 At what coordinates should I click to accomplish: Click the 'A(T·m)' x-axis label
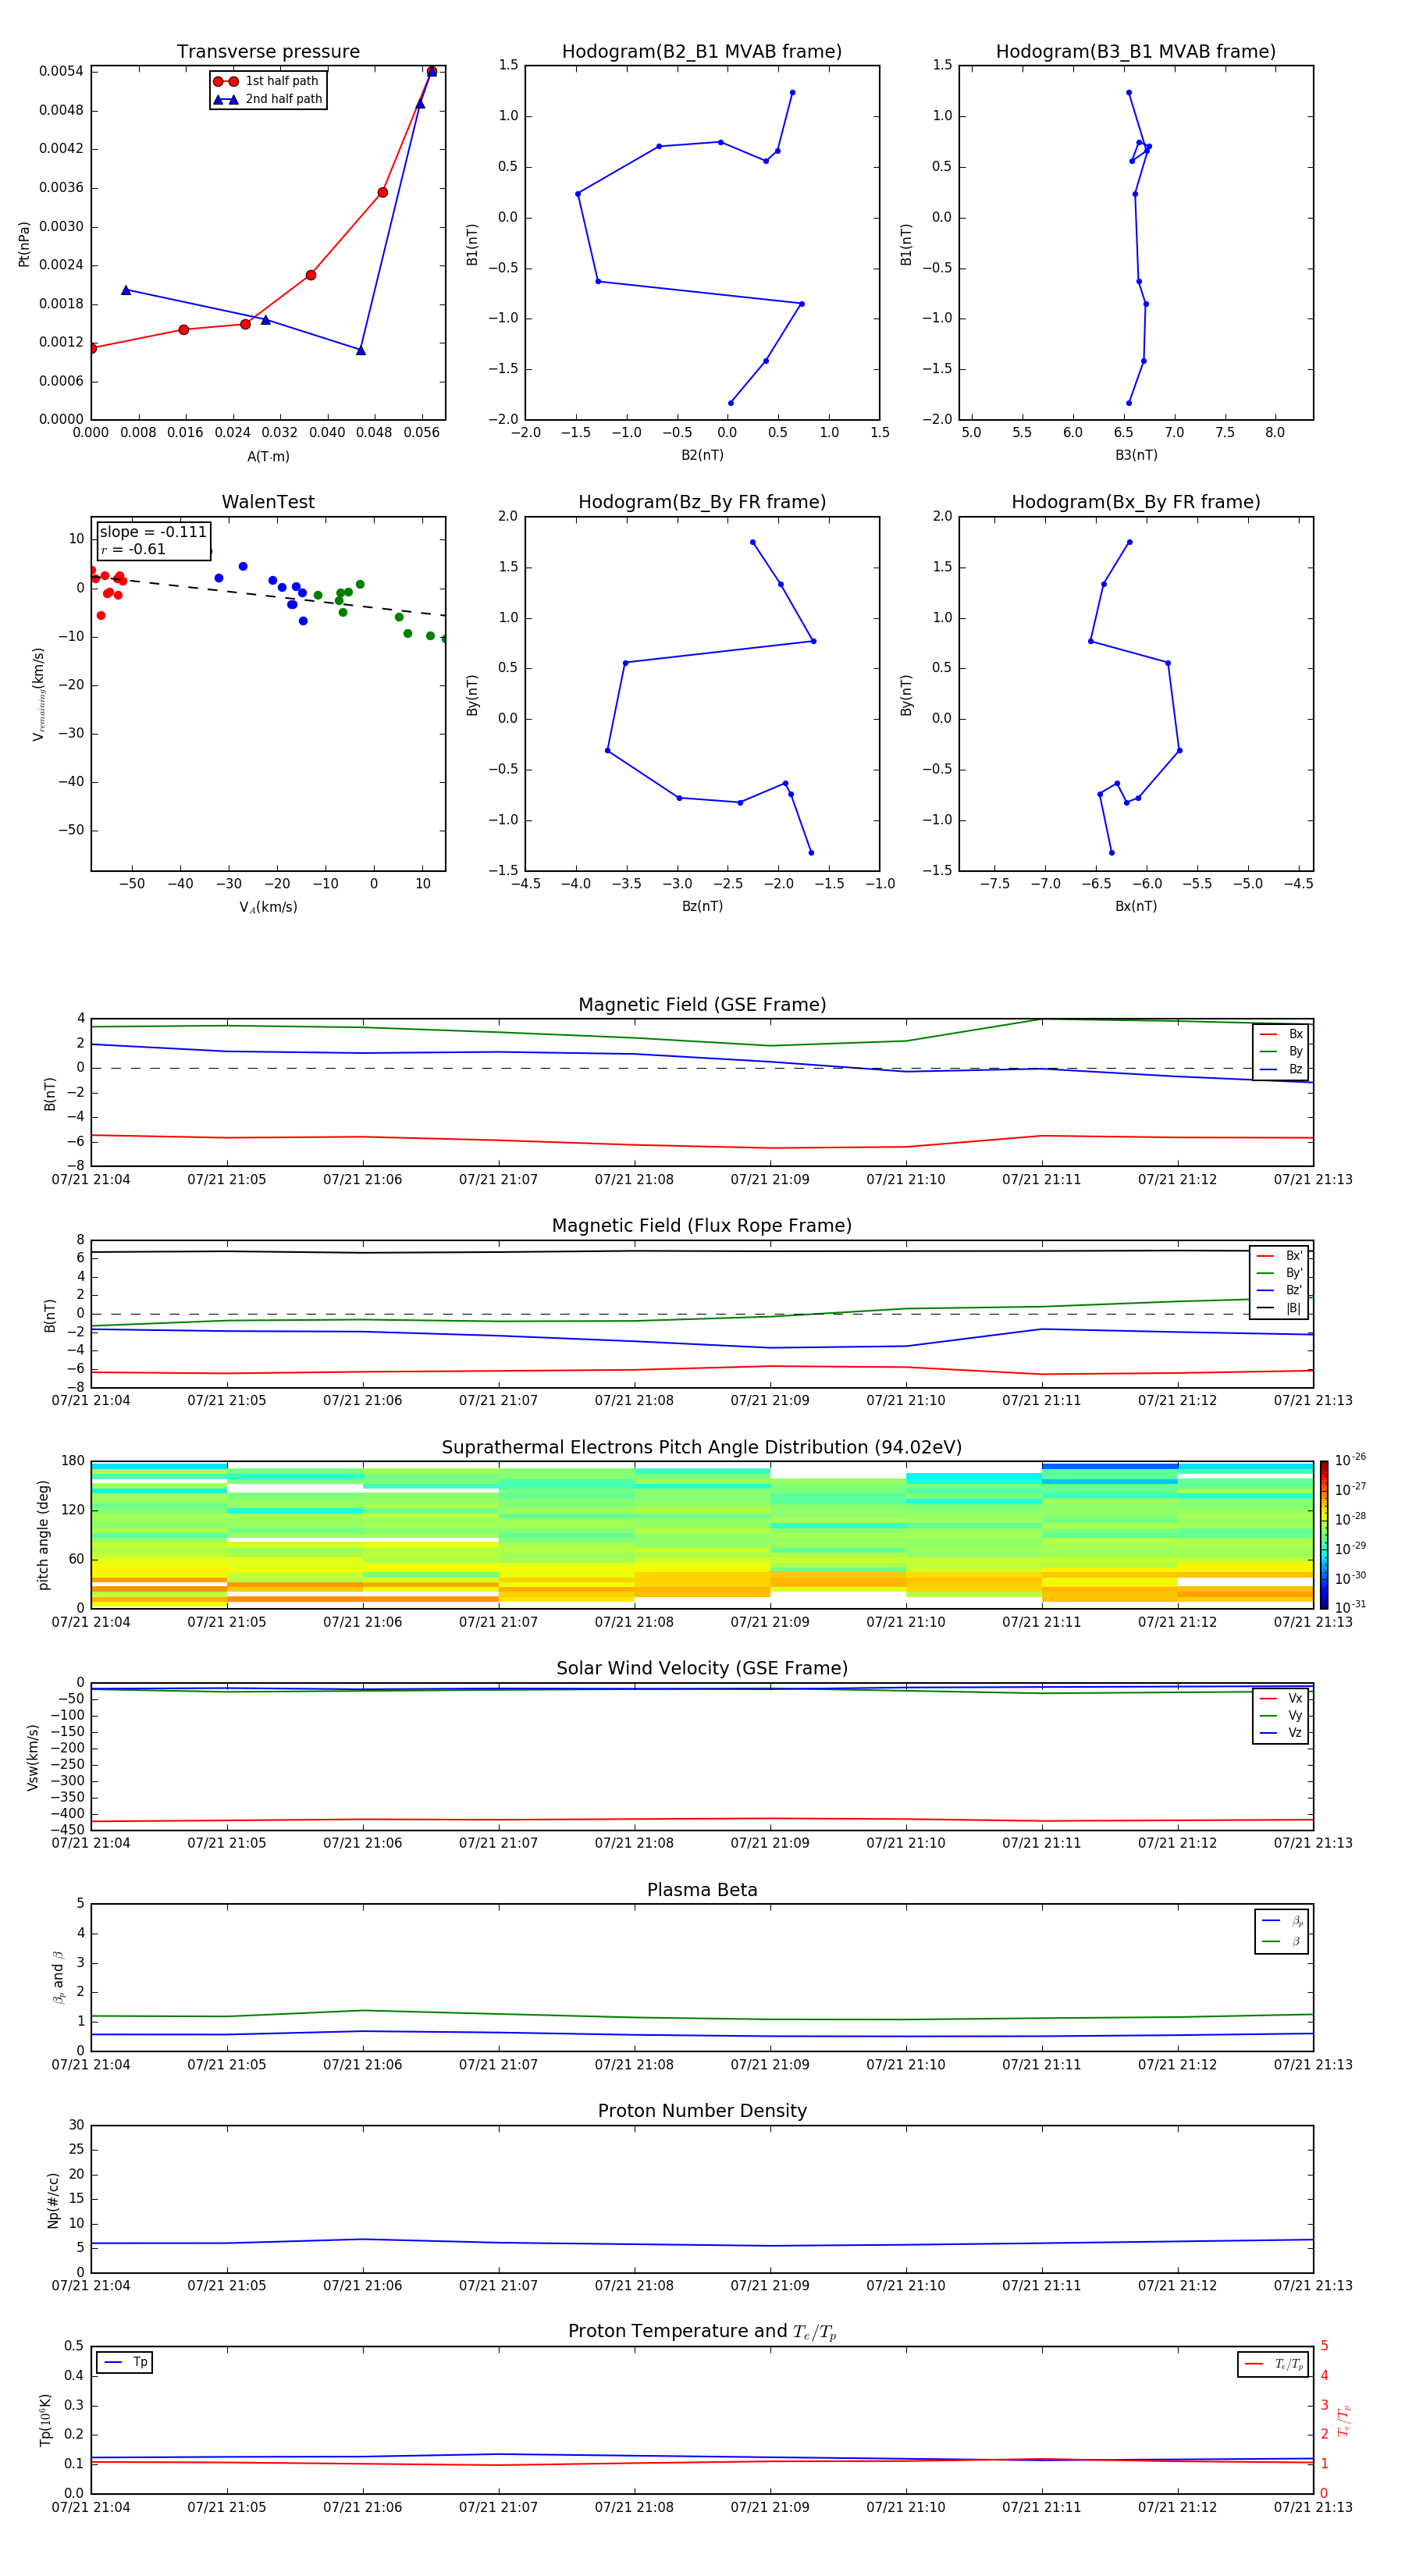(x=268, y=457)
